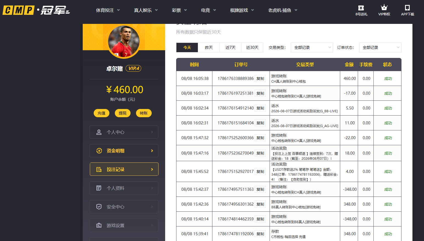Click the username 卓尔赌

coord(115,69)
